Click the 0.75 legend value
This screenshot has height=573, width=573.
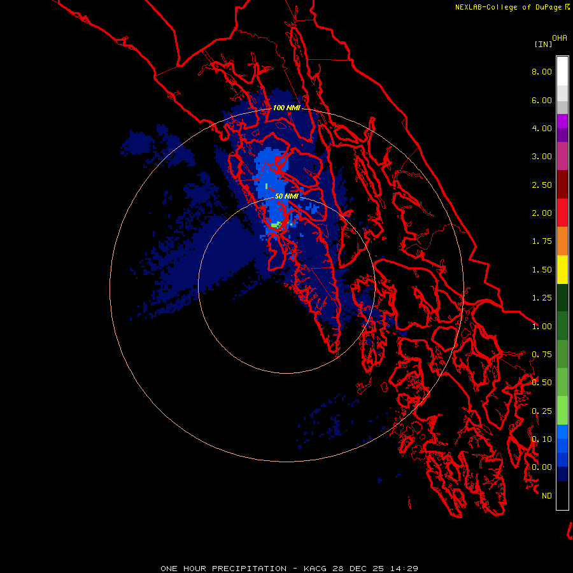(542, 355)
